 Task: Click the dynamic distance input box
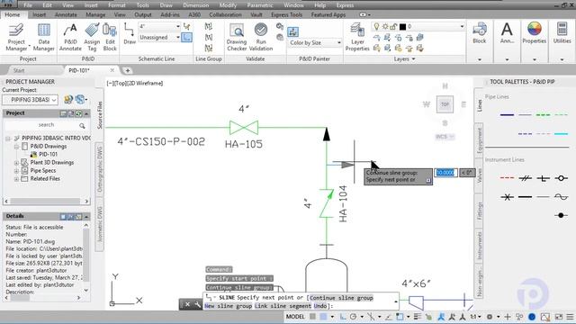pos(445,173)
